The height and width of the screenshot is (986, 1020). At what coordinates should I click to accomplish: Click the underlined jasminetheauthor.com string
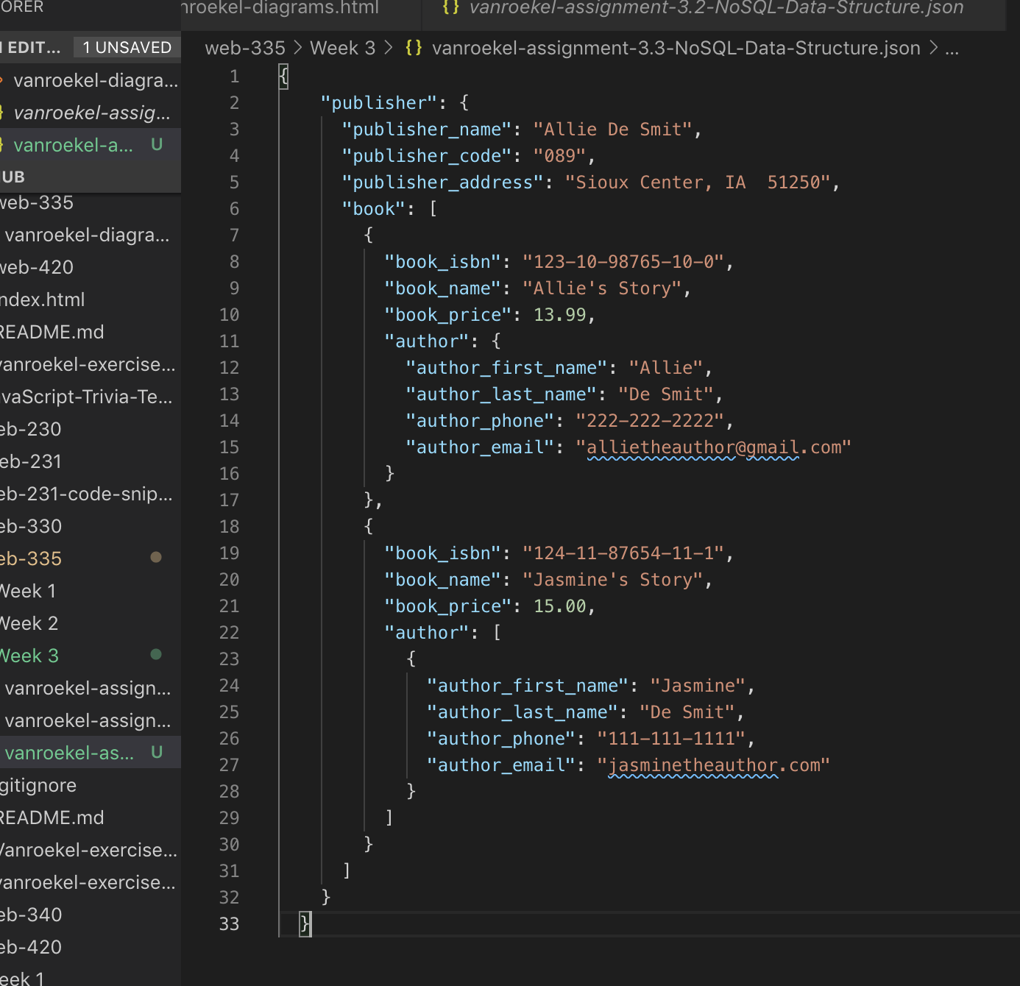(x=713, y=765)
